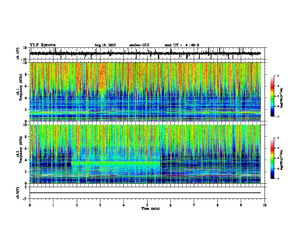
Task: Click ch.1 frequency axis tick "6" kHz
Action: [26, 86]
